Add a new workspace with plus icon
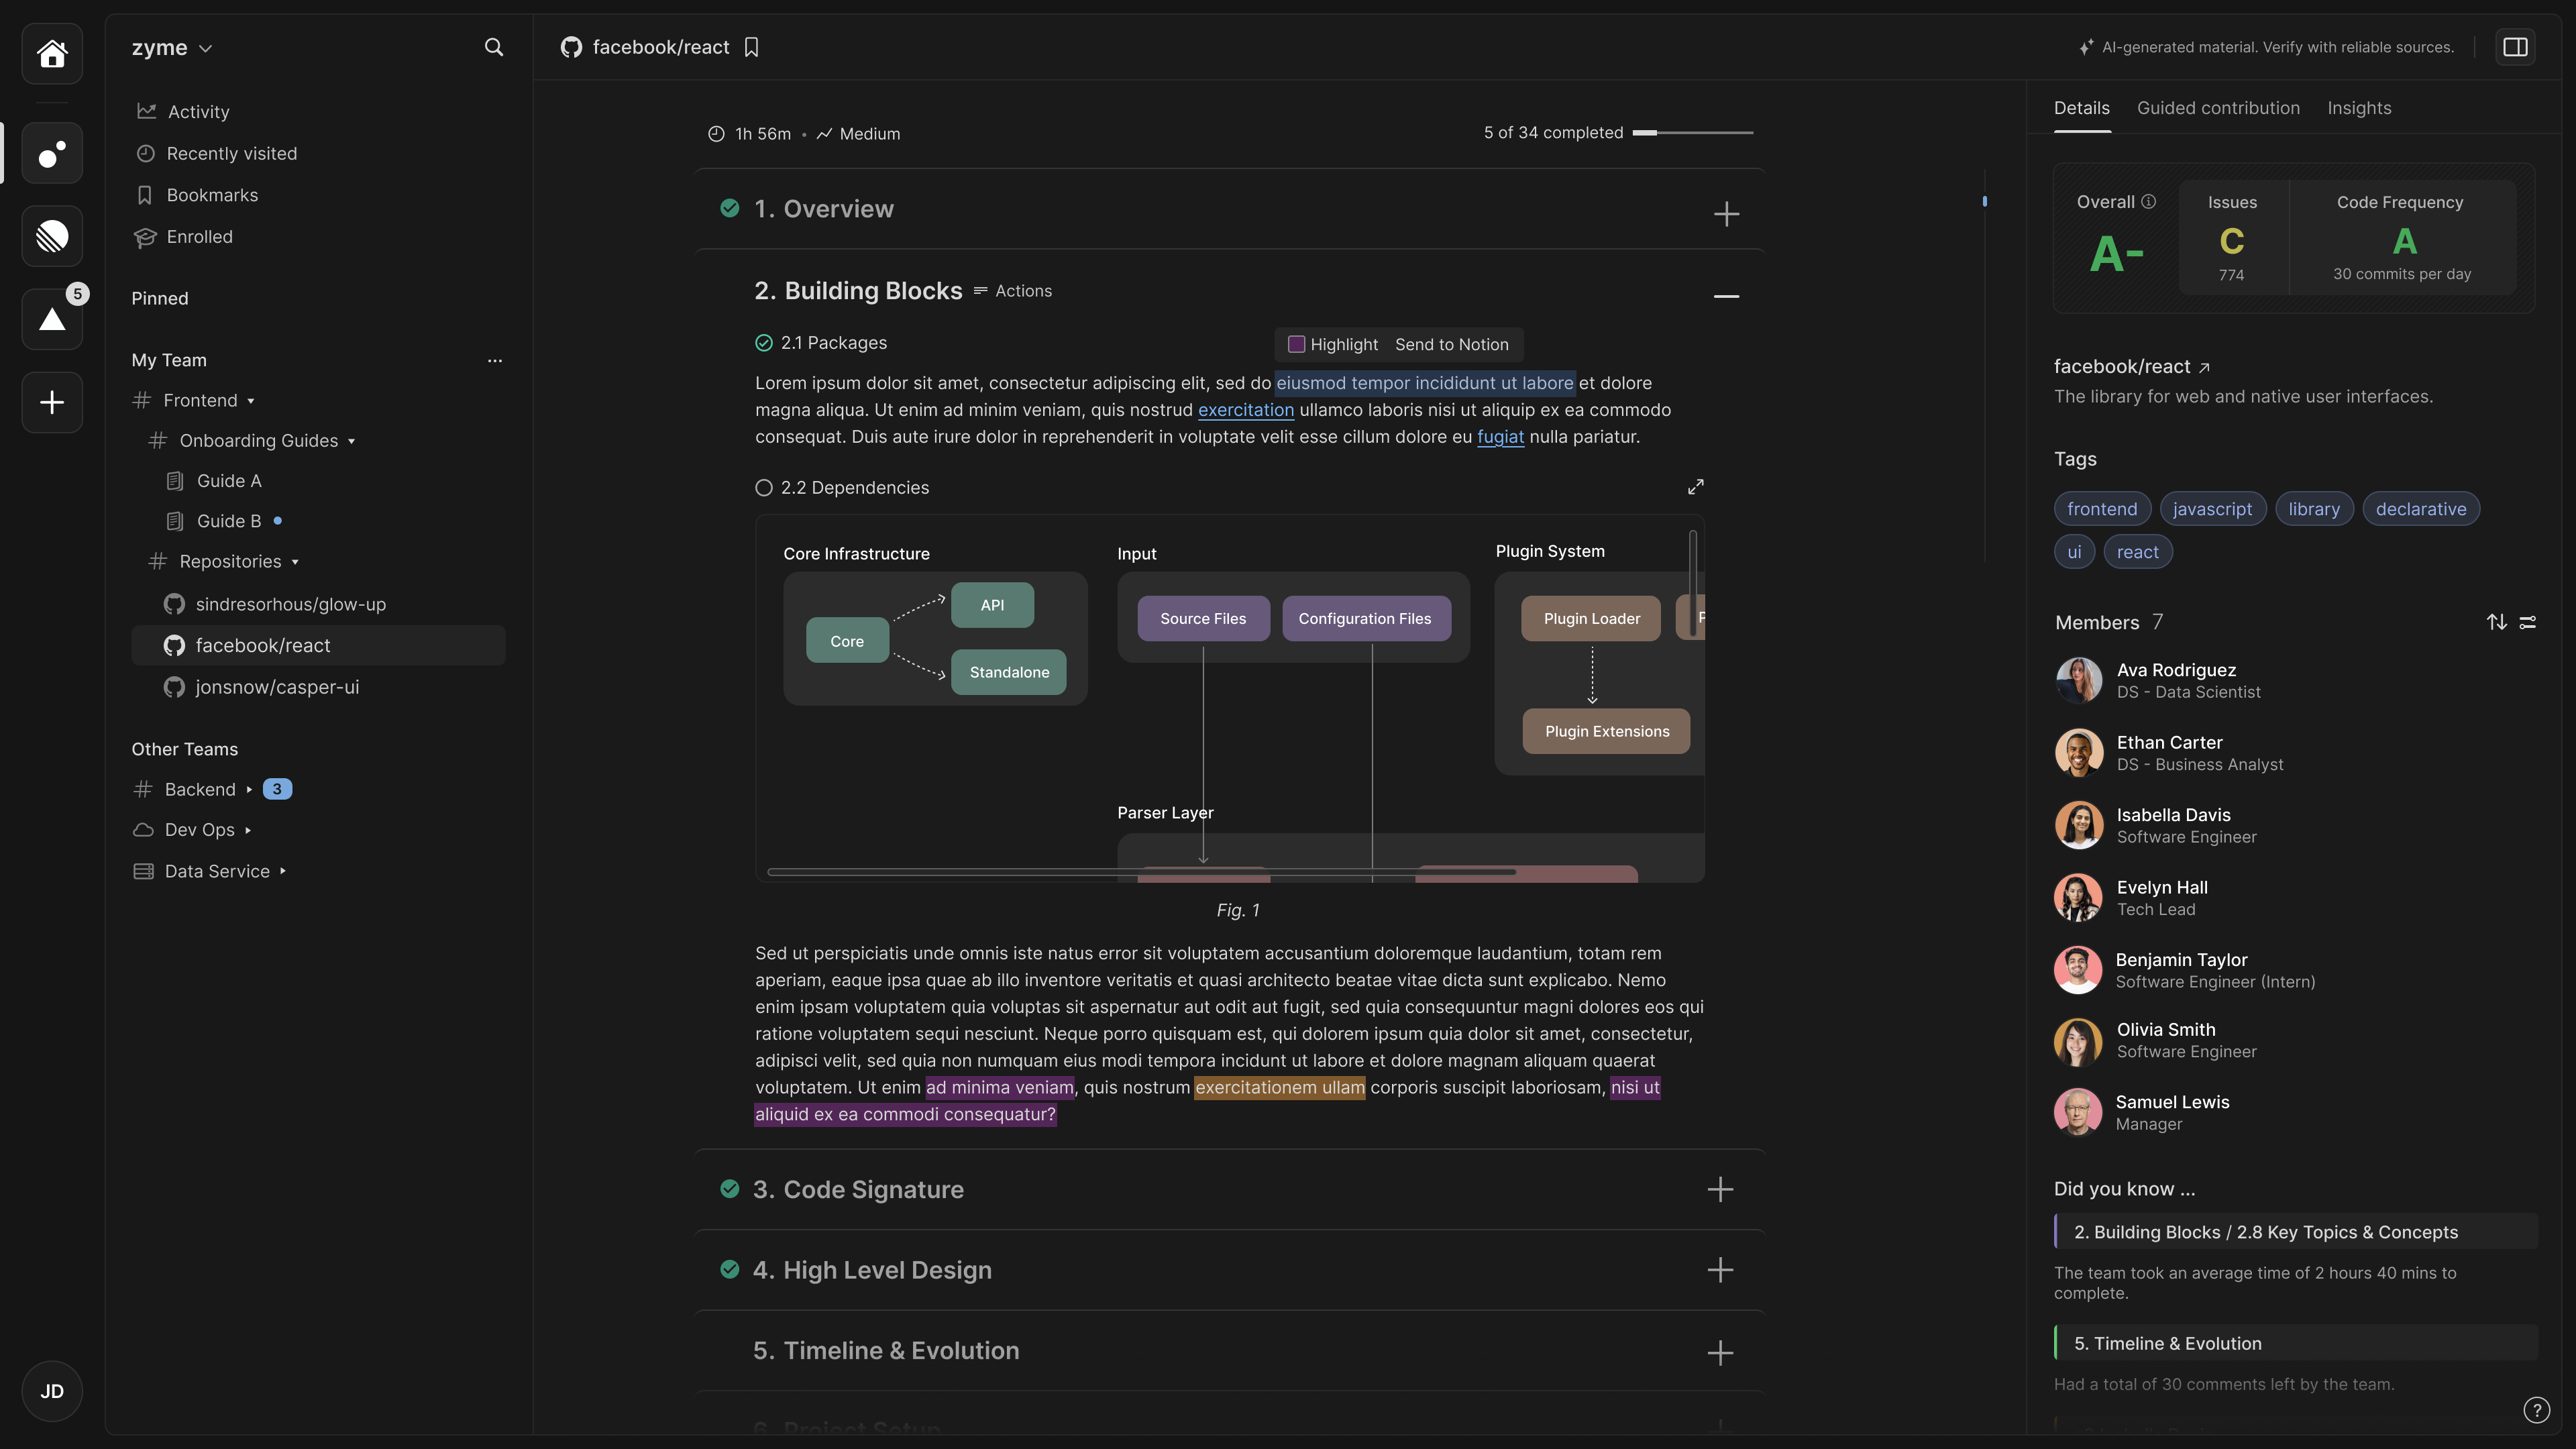This screenshot has height=1449, width=2576. point(52,402)
